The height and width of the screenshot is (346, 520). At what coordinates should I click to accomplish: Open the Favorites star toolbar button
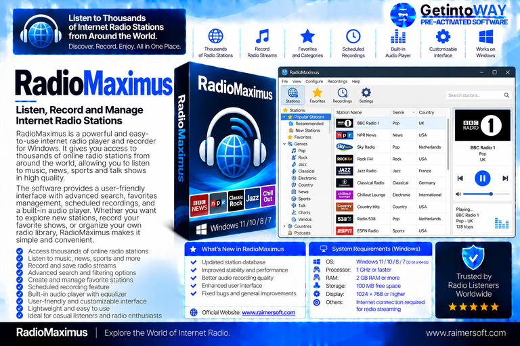[x=318, y=95]
